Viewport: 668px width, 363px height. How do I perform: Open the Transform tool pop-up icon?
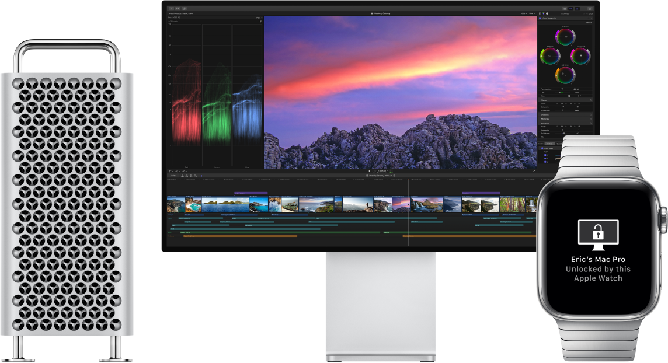click(x=171, y=171)
